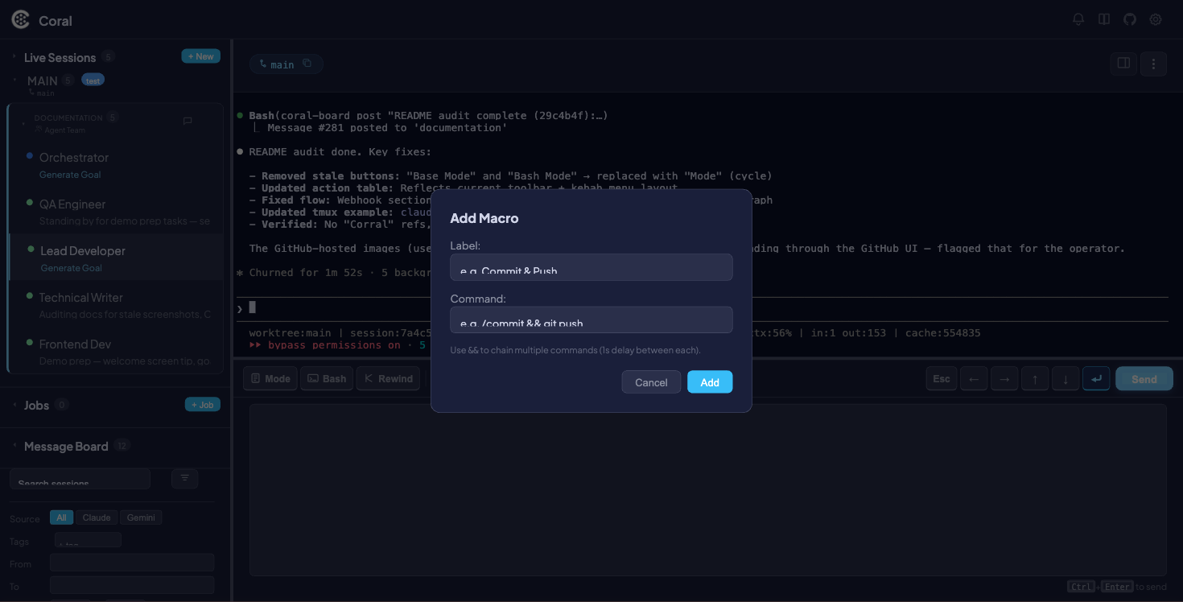The image size is (1183, 602).
Task: Open the notifications bell icon
Action: click(x=1078, y=19)
